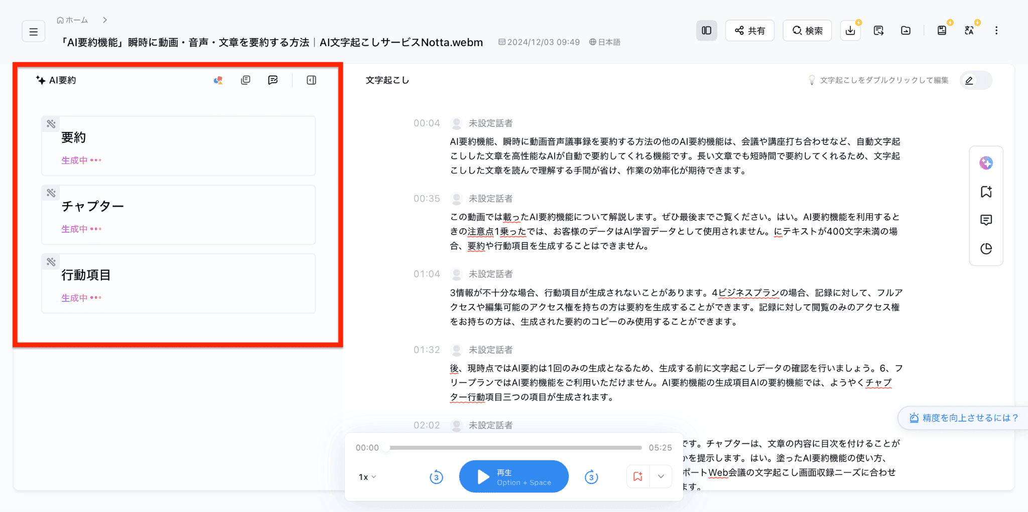Skip forward three seconds

click(591, 477)
